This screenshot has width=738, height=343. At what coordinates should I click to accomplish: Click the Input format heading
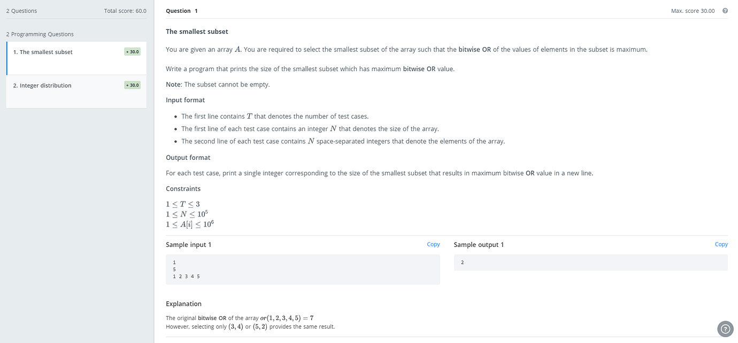click(x=185, y=99)
